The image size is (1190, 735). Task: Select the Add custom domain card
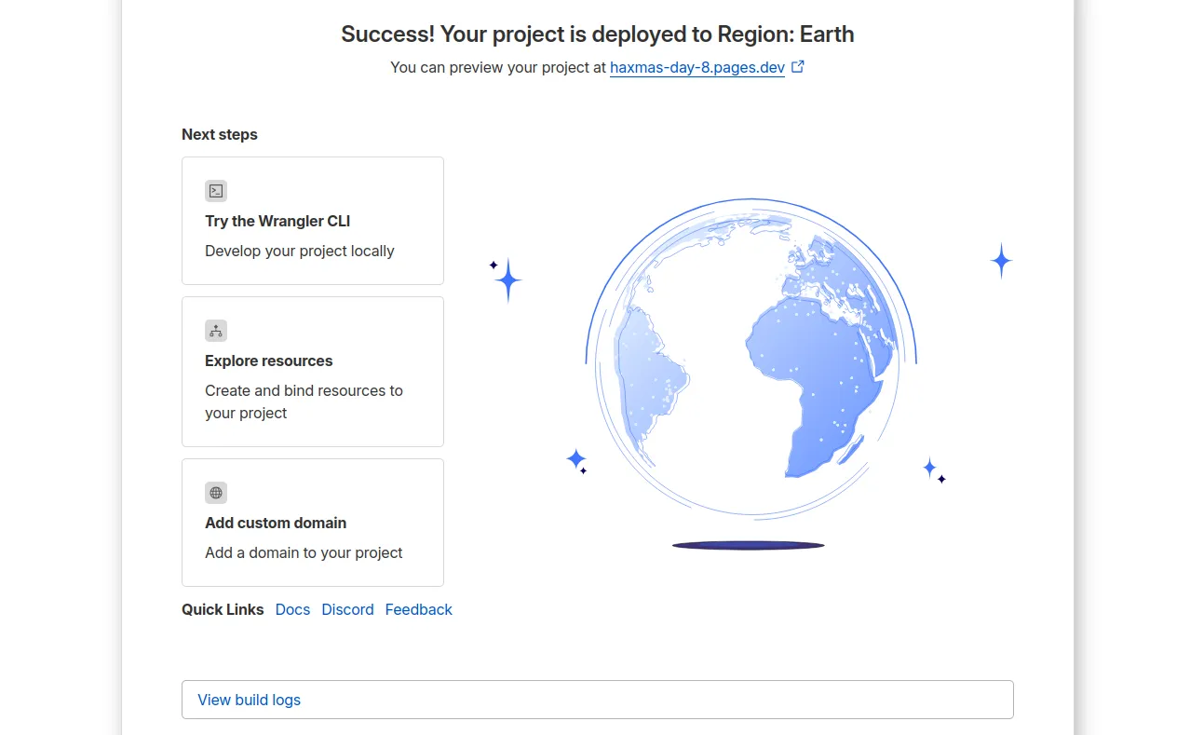[x=312, y=523]
